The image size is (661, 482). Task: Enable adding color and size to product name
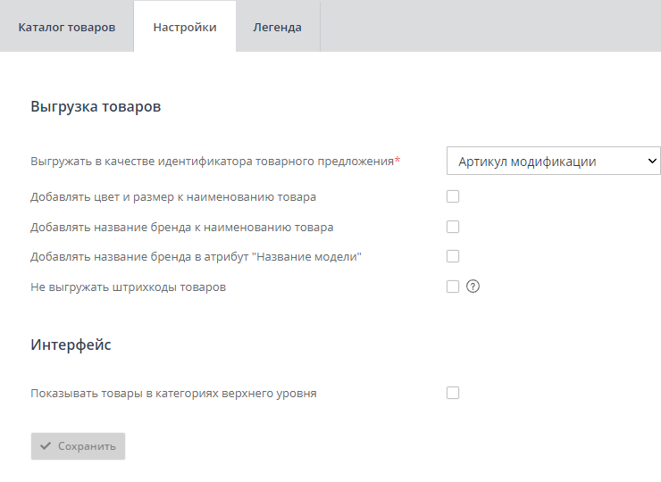[x=453, y=196]
